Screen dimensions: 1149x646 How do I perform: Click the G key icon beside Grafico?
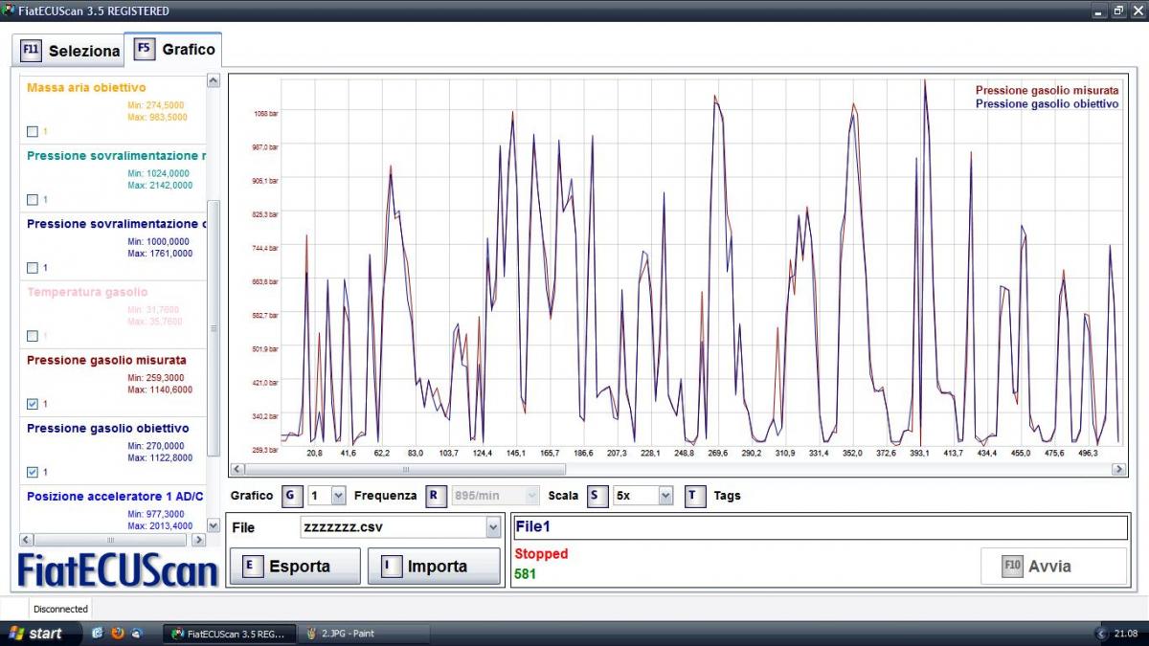point(291,496)
